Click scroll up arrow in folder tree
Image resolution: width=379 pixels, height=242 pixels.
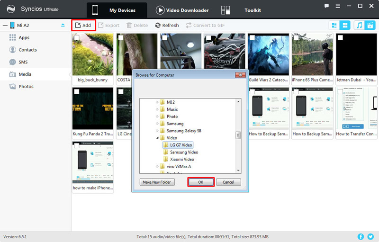(238, 102)
